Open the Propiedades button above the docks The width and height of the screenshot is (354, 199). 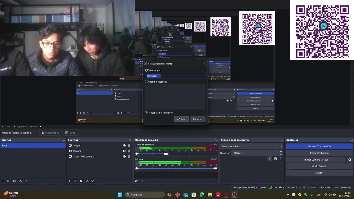click(50, 133)
